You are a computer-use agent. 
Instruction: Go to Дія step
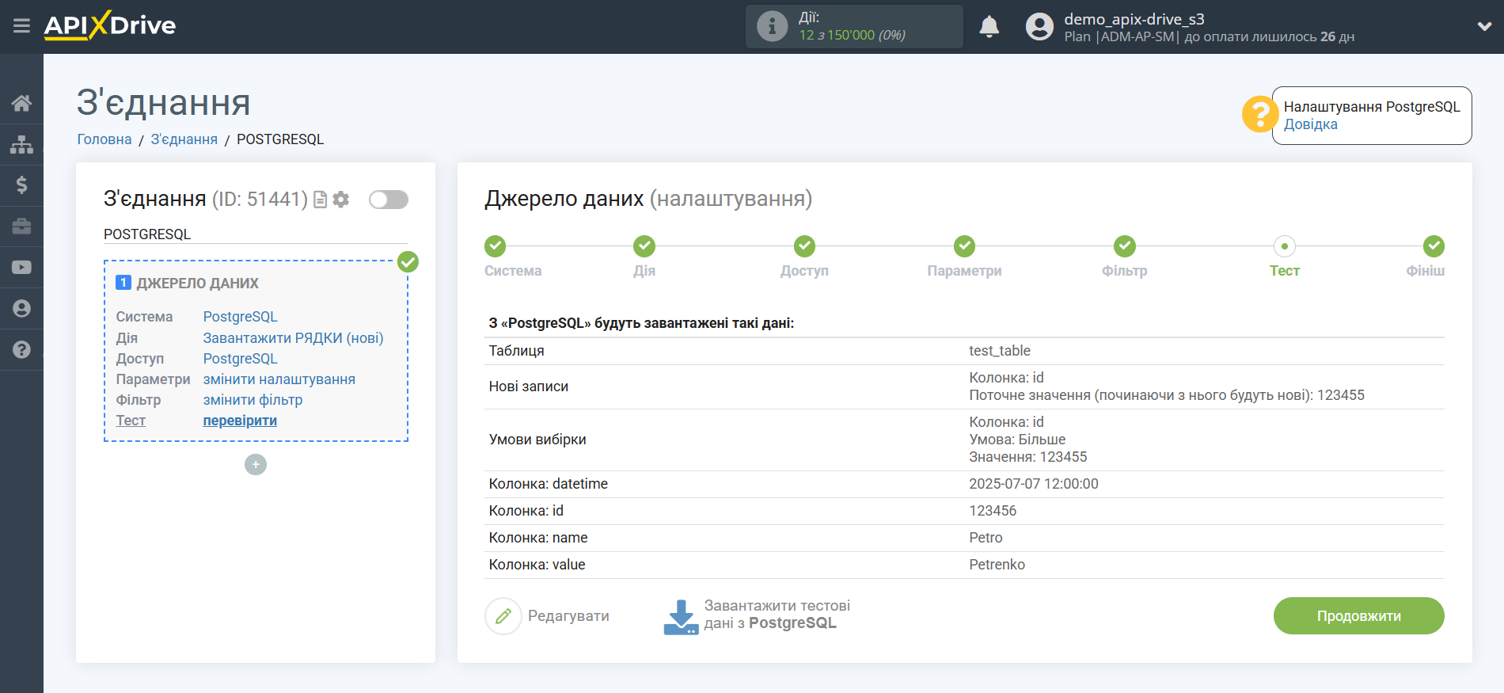644,246
